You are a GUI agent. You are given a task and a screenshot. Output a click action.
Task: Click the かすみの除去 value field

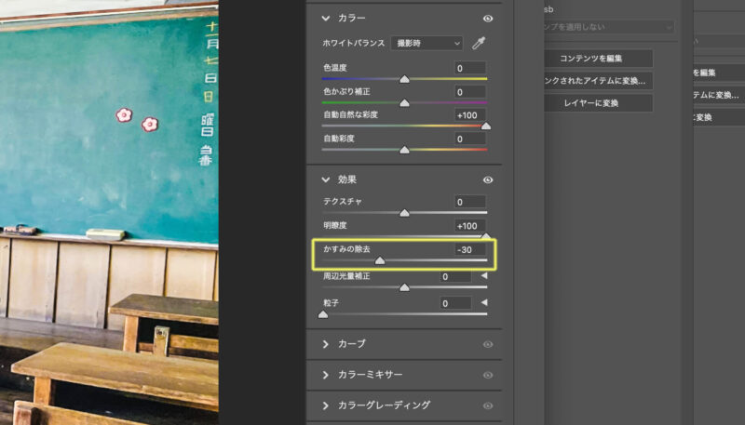[470, 249]
